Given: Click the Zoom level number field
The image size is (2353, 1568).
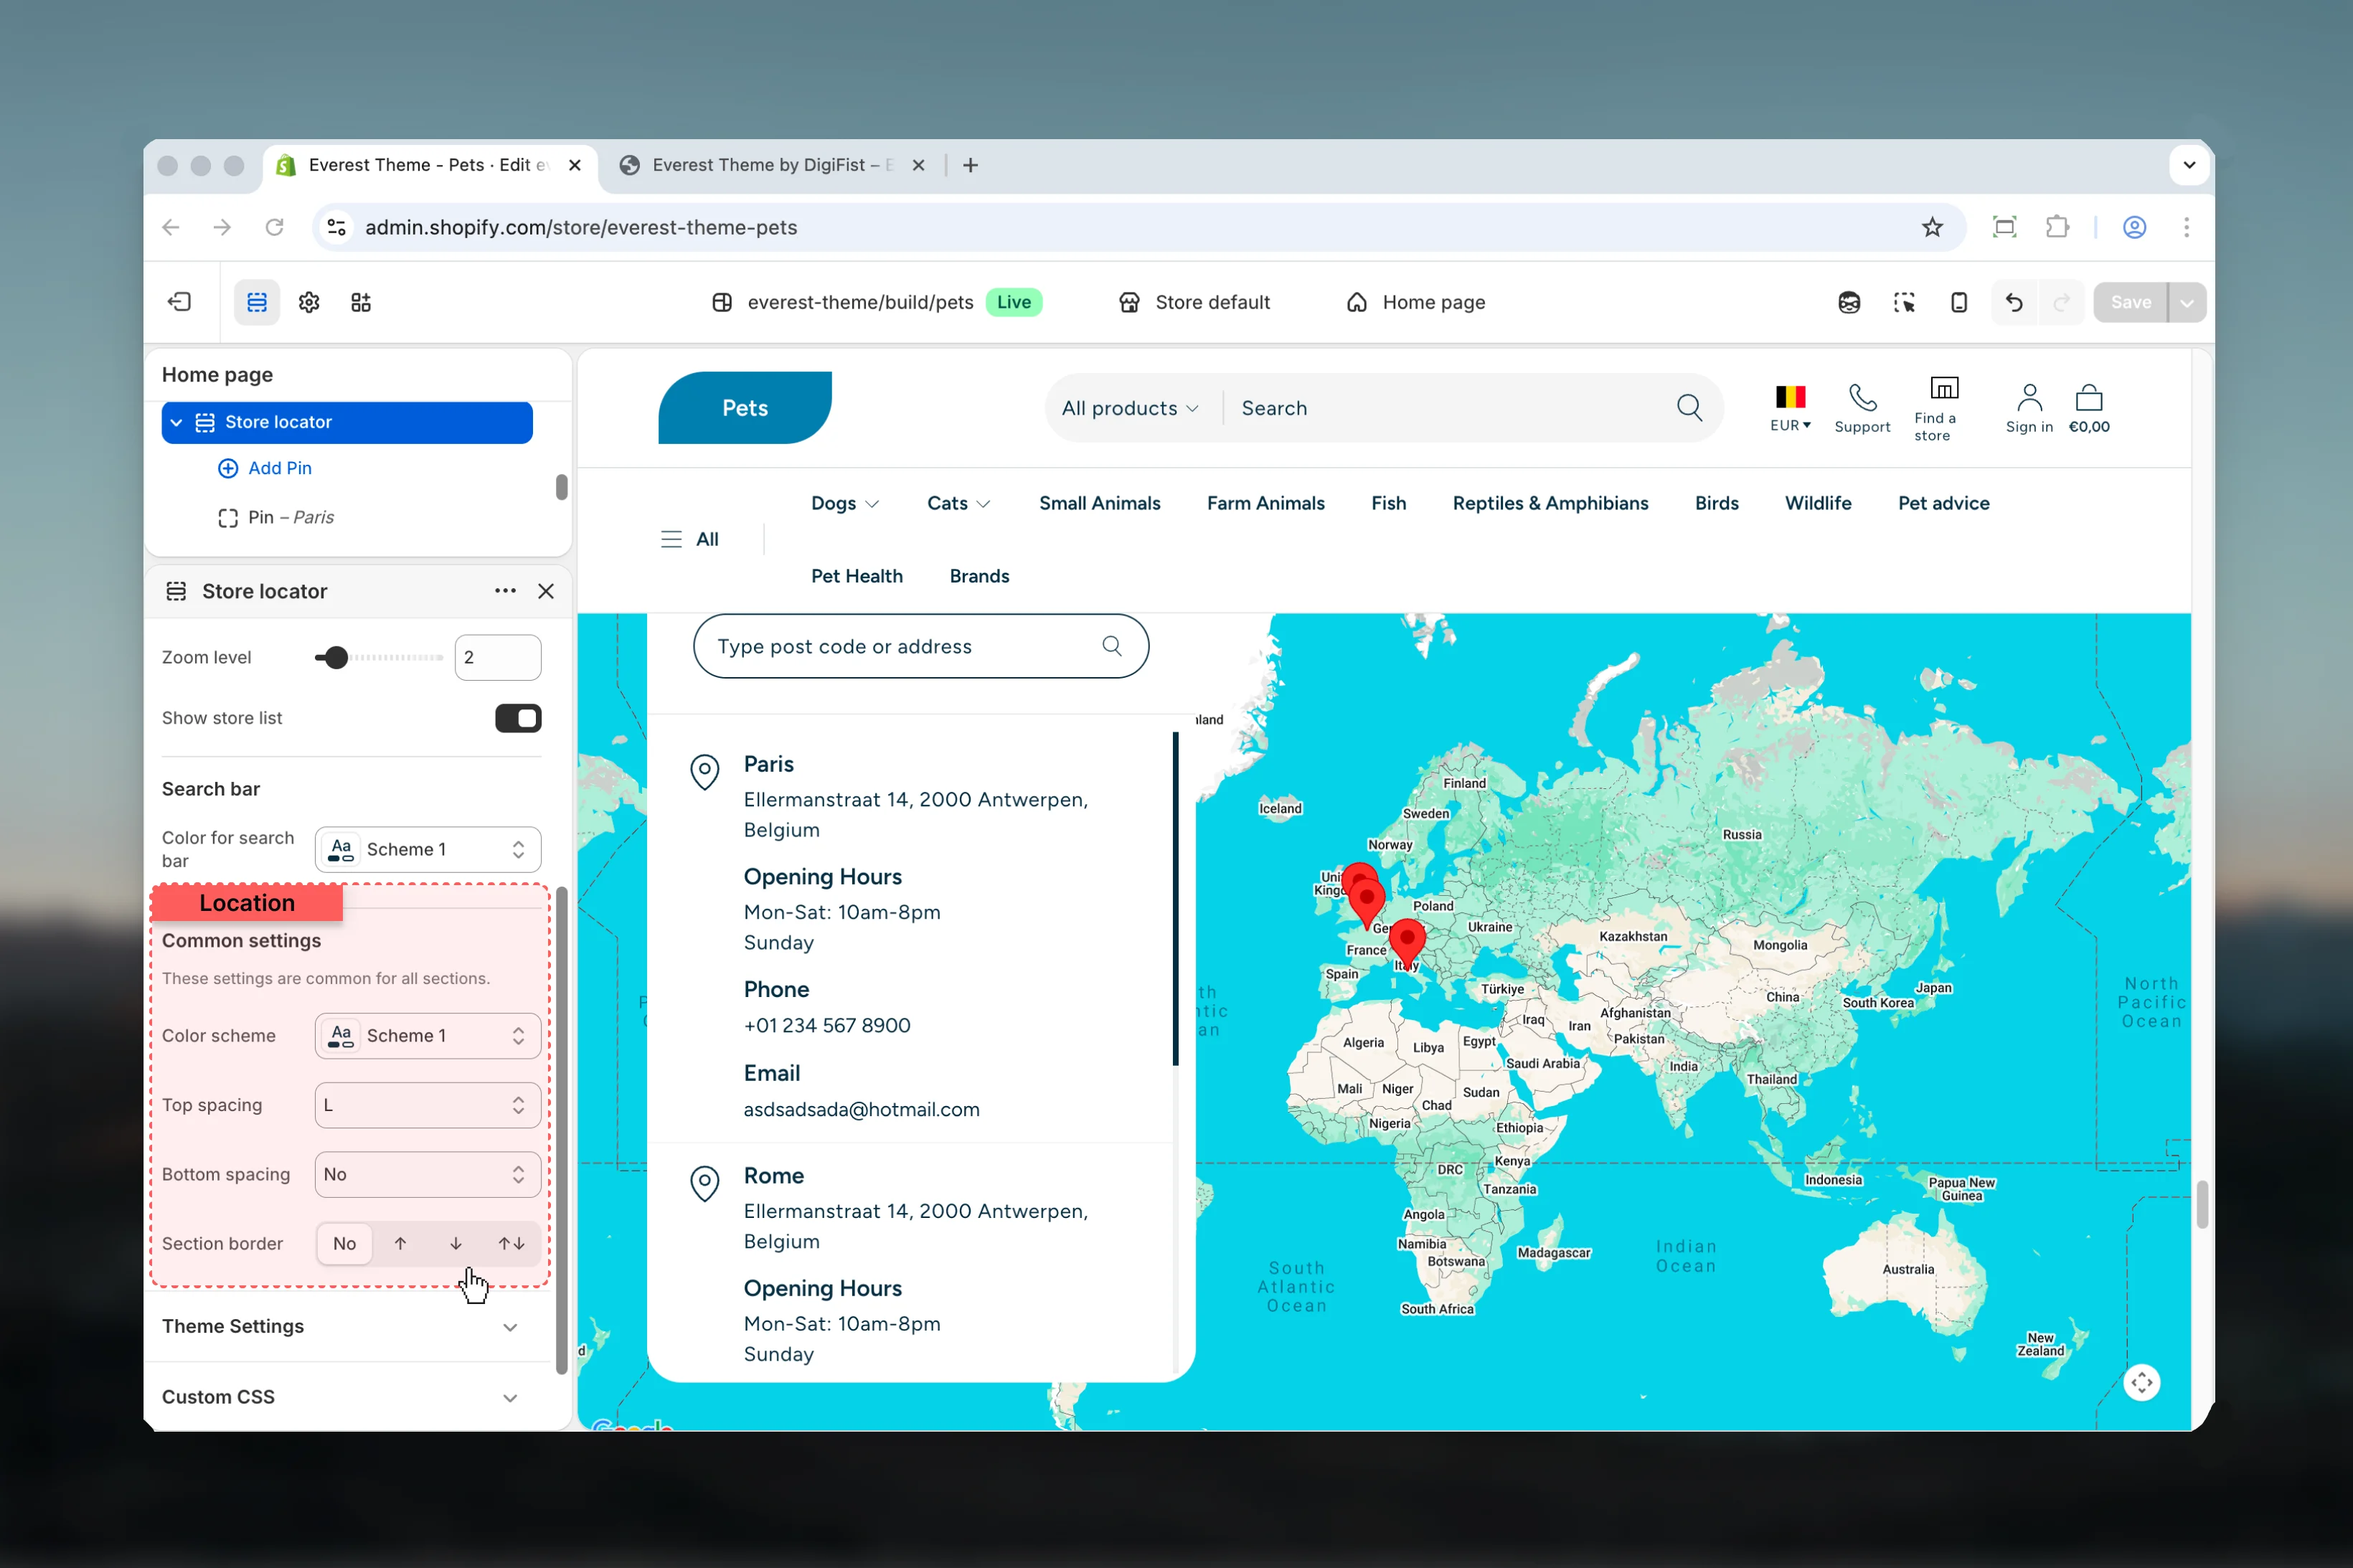Looking at the screenshot, I should point(498,657).
